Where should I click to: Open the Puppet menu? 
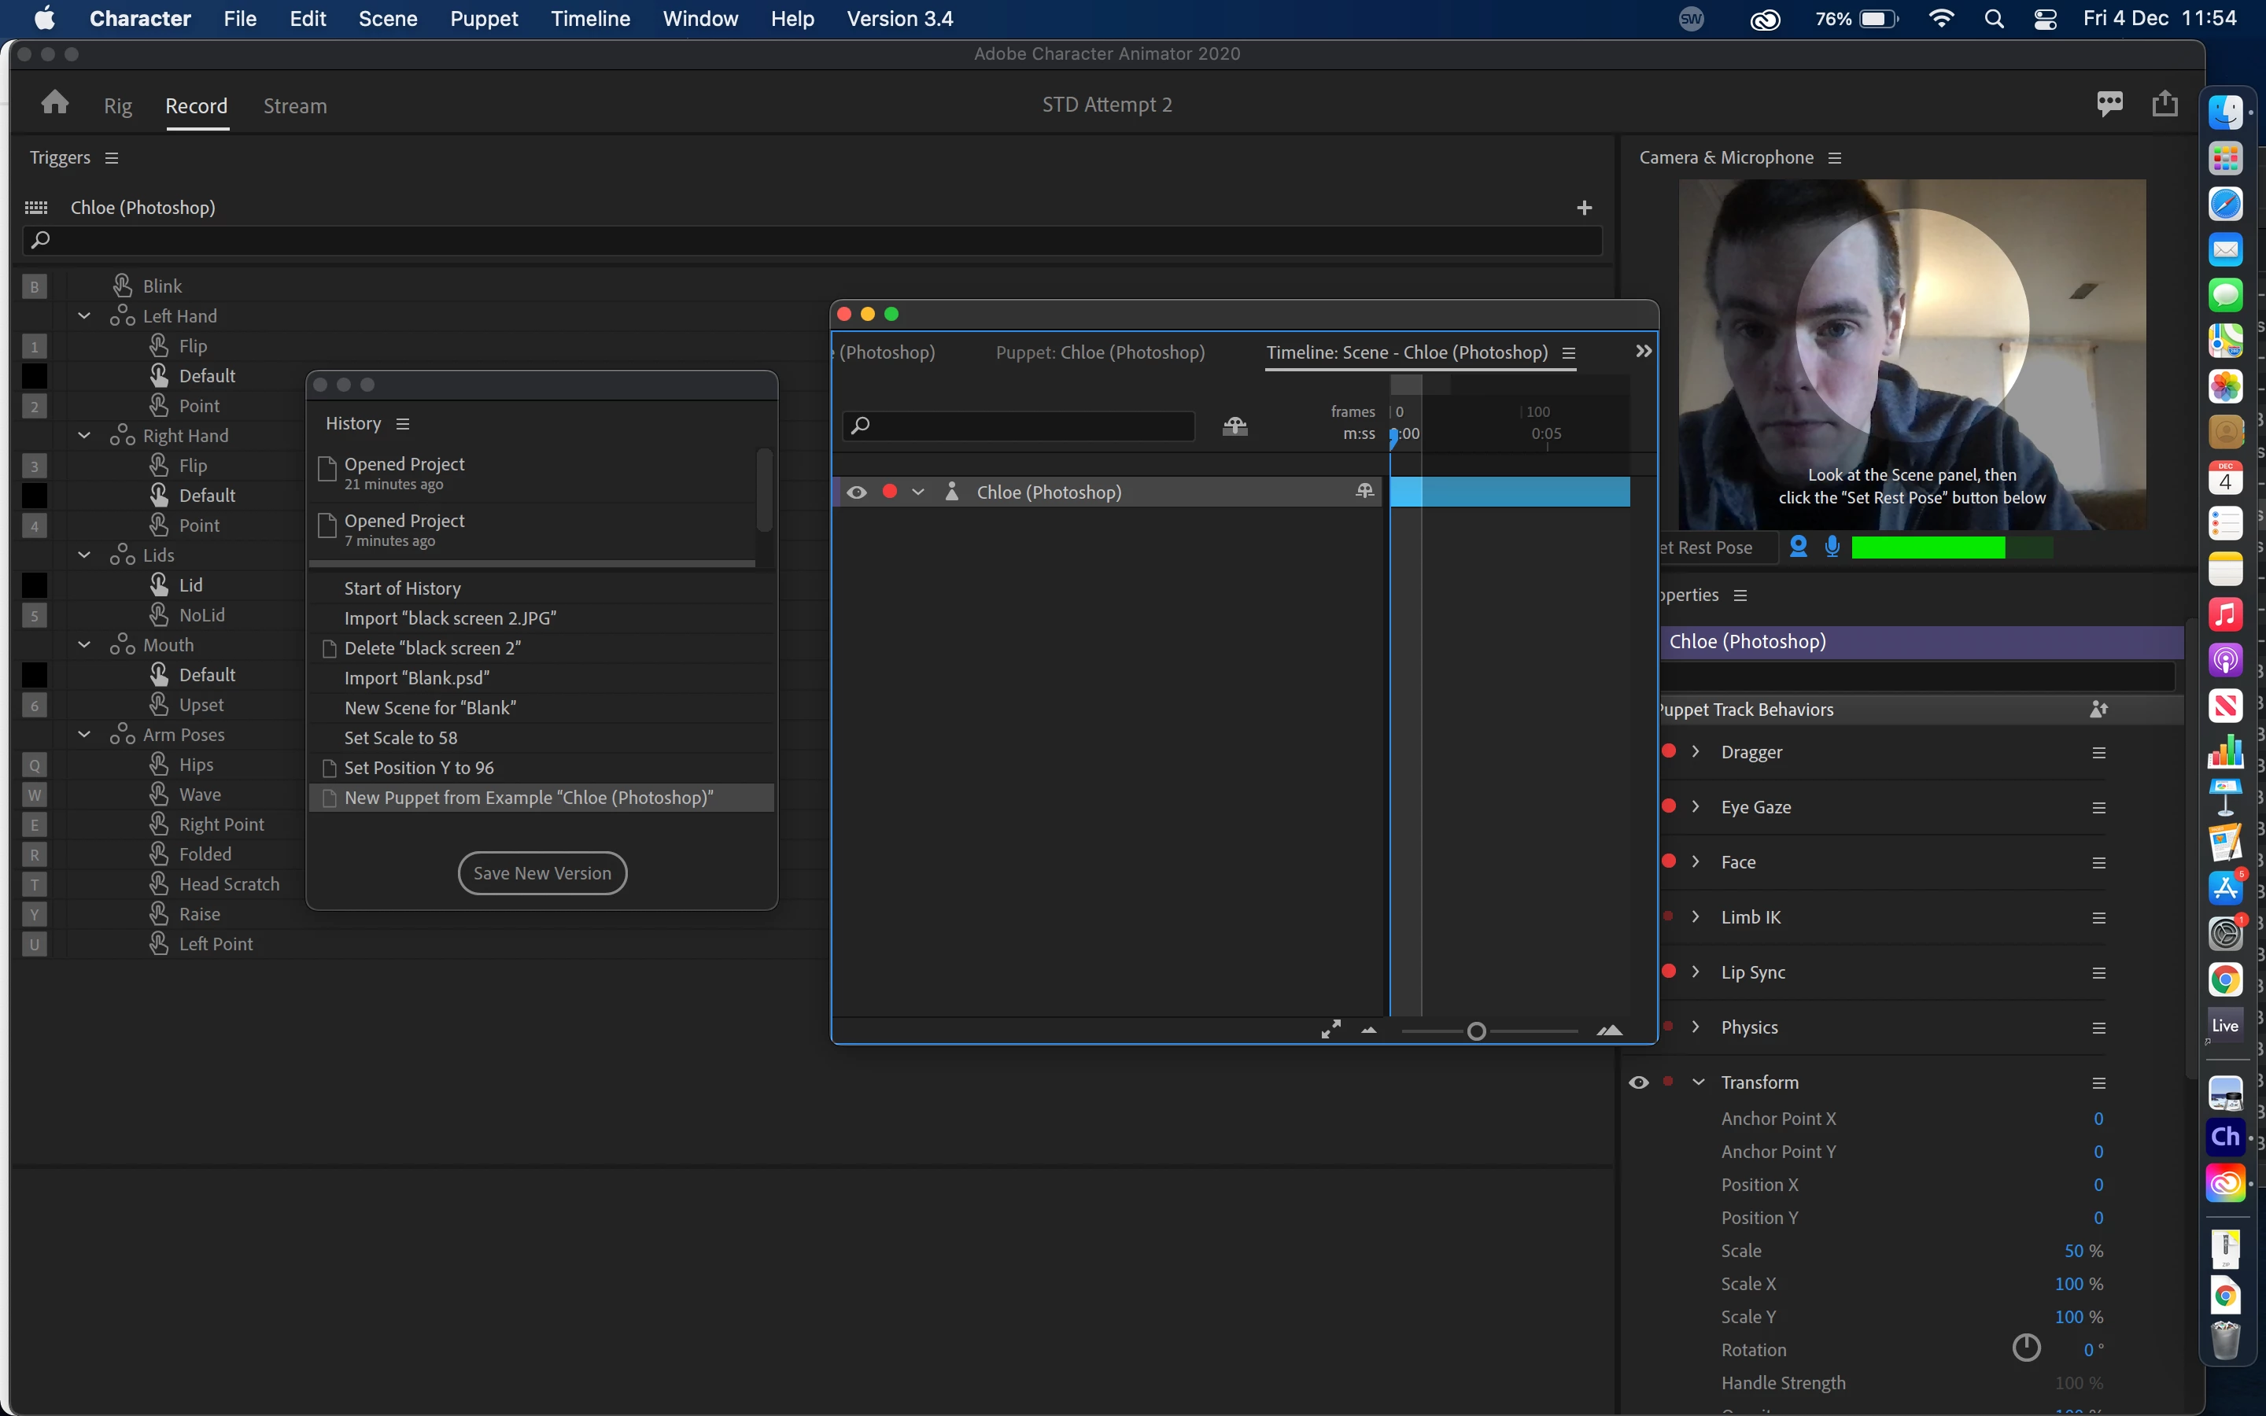click(483, 19)
